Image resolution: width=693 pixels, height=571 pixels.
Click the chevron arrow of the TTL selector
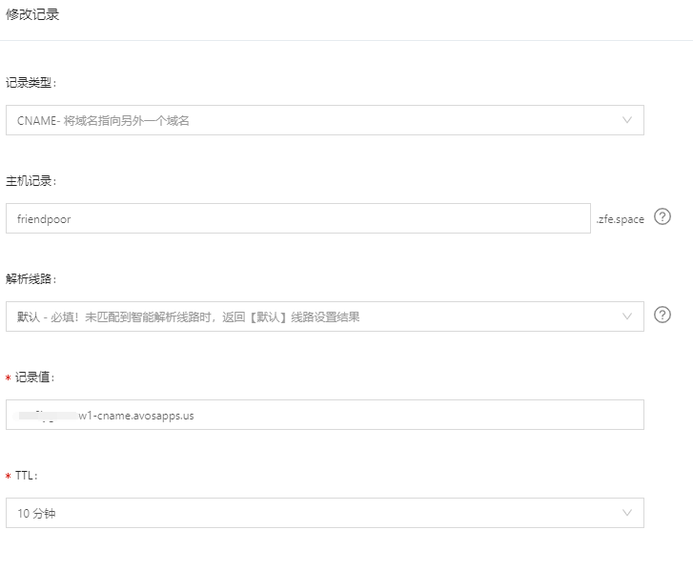pyautogui.click(x=626, y=513)
